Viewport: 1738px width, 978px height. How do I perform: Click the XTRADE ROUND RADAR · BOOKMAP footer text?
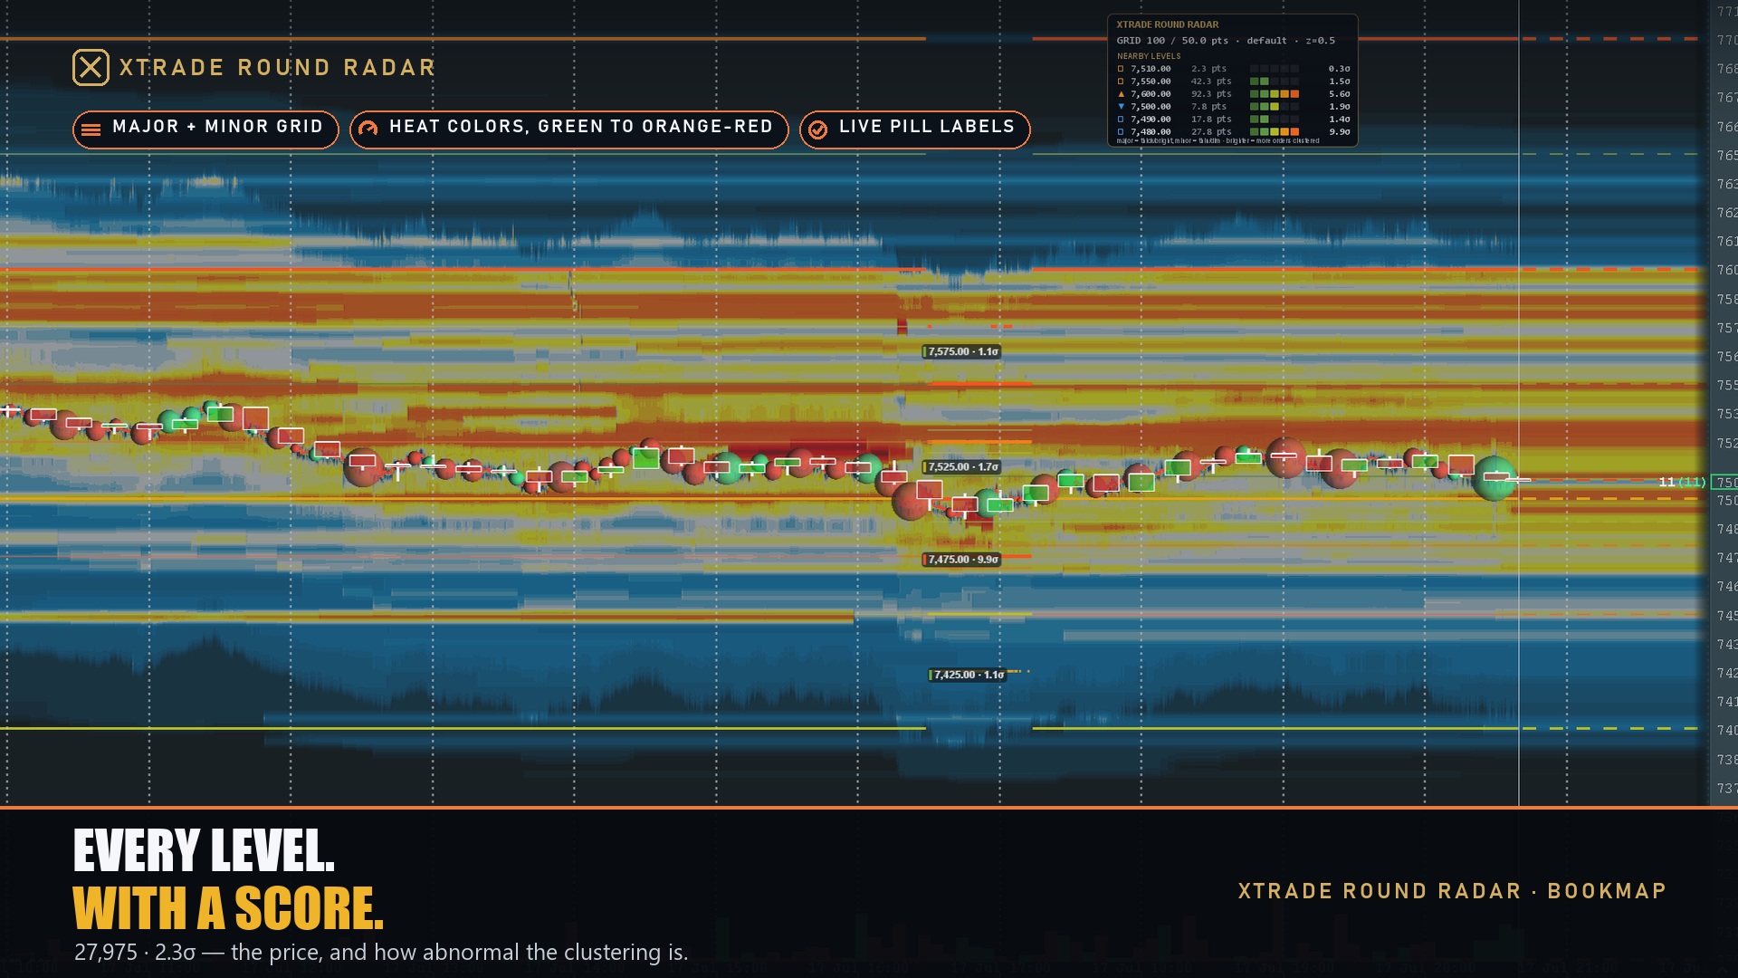(1452, 891)
